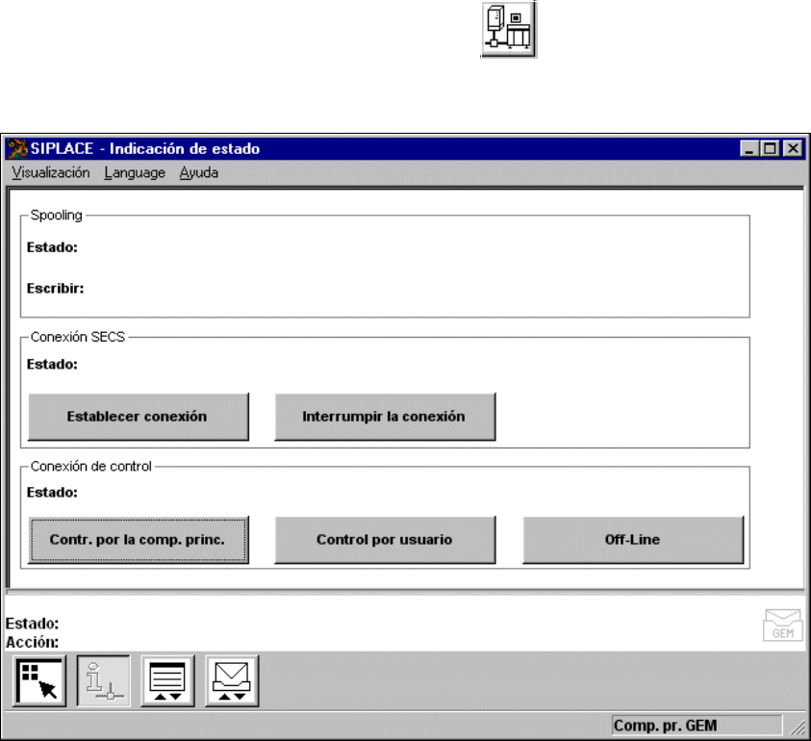
Task: Open the Language menu
Action: (x=135, y=173)
